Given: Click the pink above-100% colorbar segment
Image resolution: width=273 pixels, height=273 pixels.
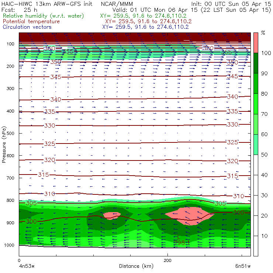Looking at the screenshot, I should pos(256,43).
